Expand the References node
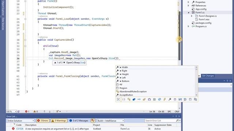 coord(188,5)
